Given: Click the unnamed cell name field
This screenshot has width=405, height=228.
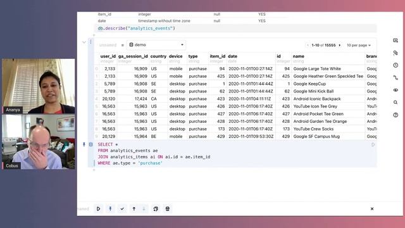Looking at the screenshot, I should [108, 45].
